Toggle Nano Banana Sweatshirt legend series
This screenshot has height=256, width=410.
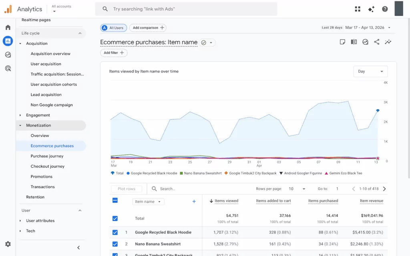coord(201,173)
